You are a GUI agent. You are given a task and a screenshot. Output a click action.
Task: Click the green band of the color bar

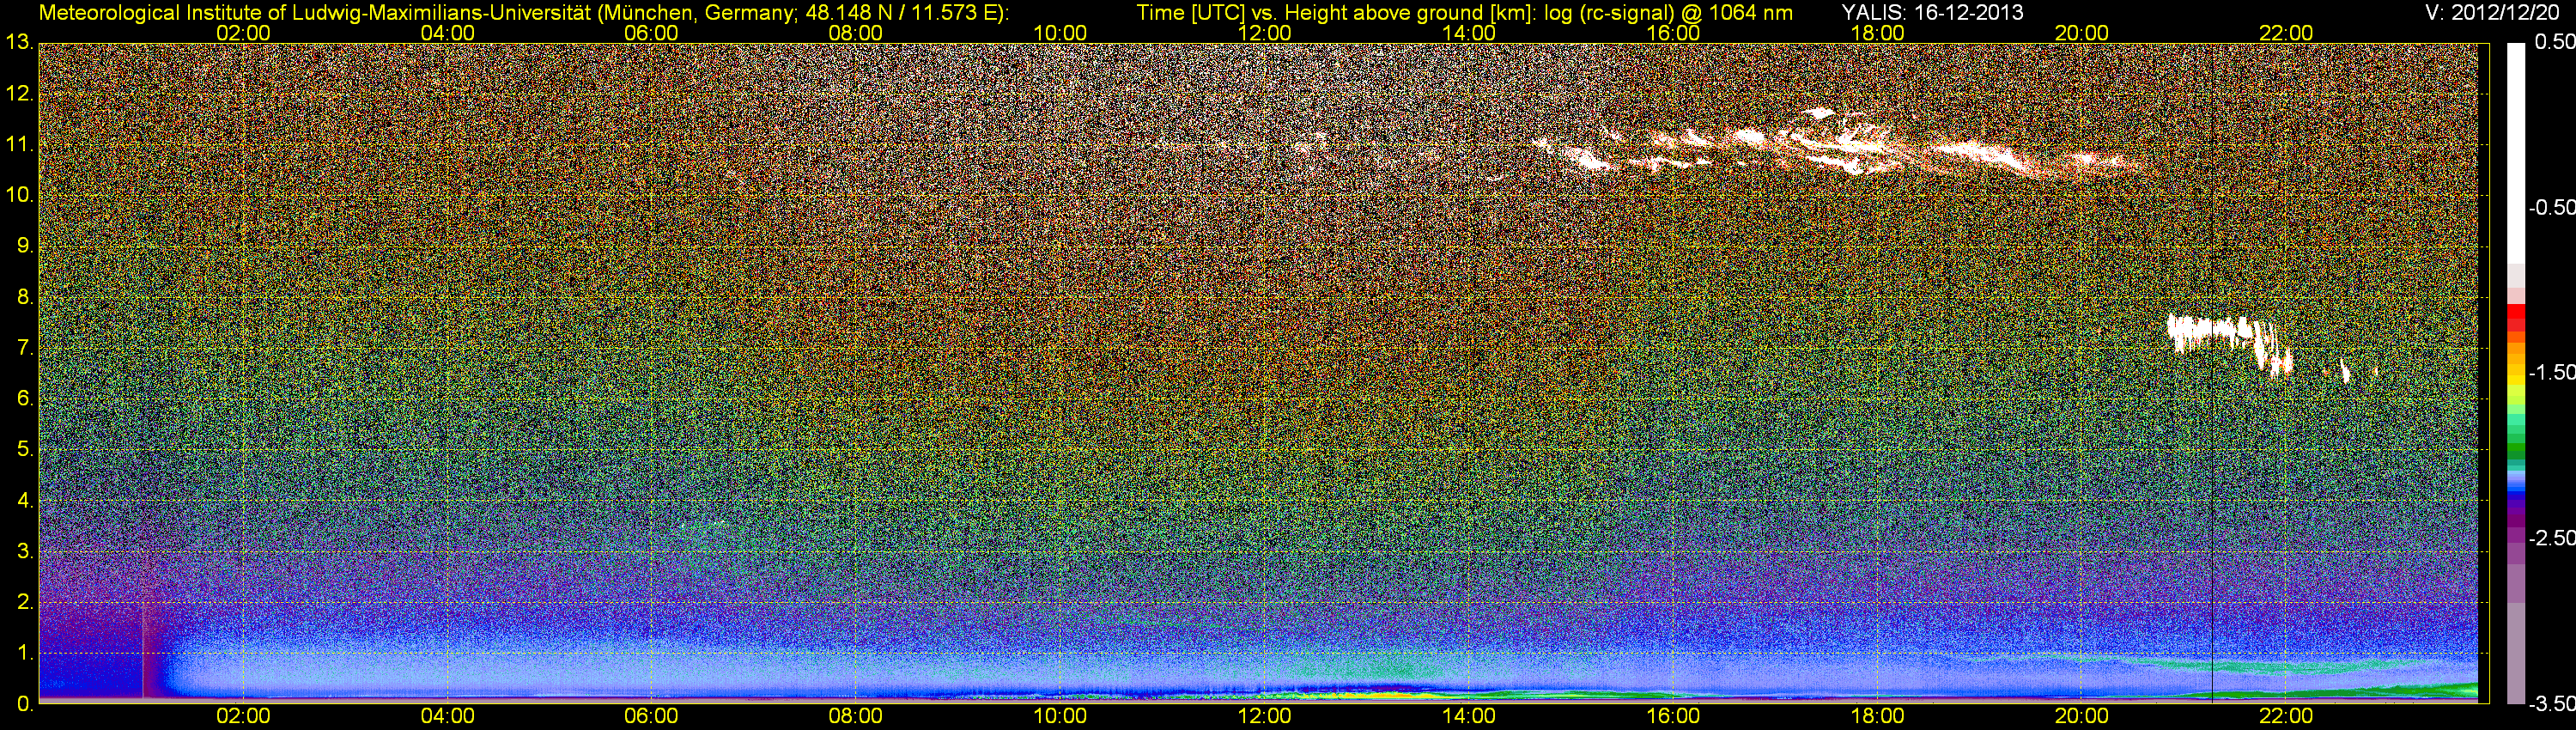(2515, 452)
